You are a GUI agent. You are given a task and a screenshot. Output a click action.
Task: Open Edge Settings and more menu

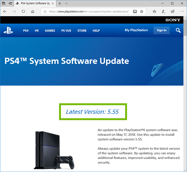coord(182,12)
